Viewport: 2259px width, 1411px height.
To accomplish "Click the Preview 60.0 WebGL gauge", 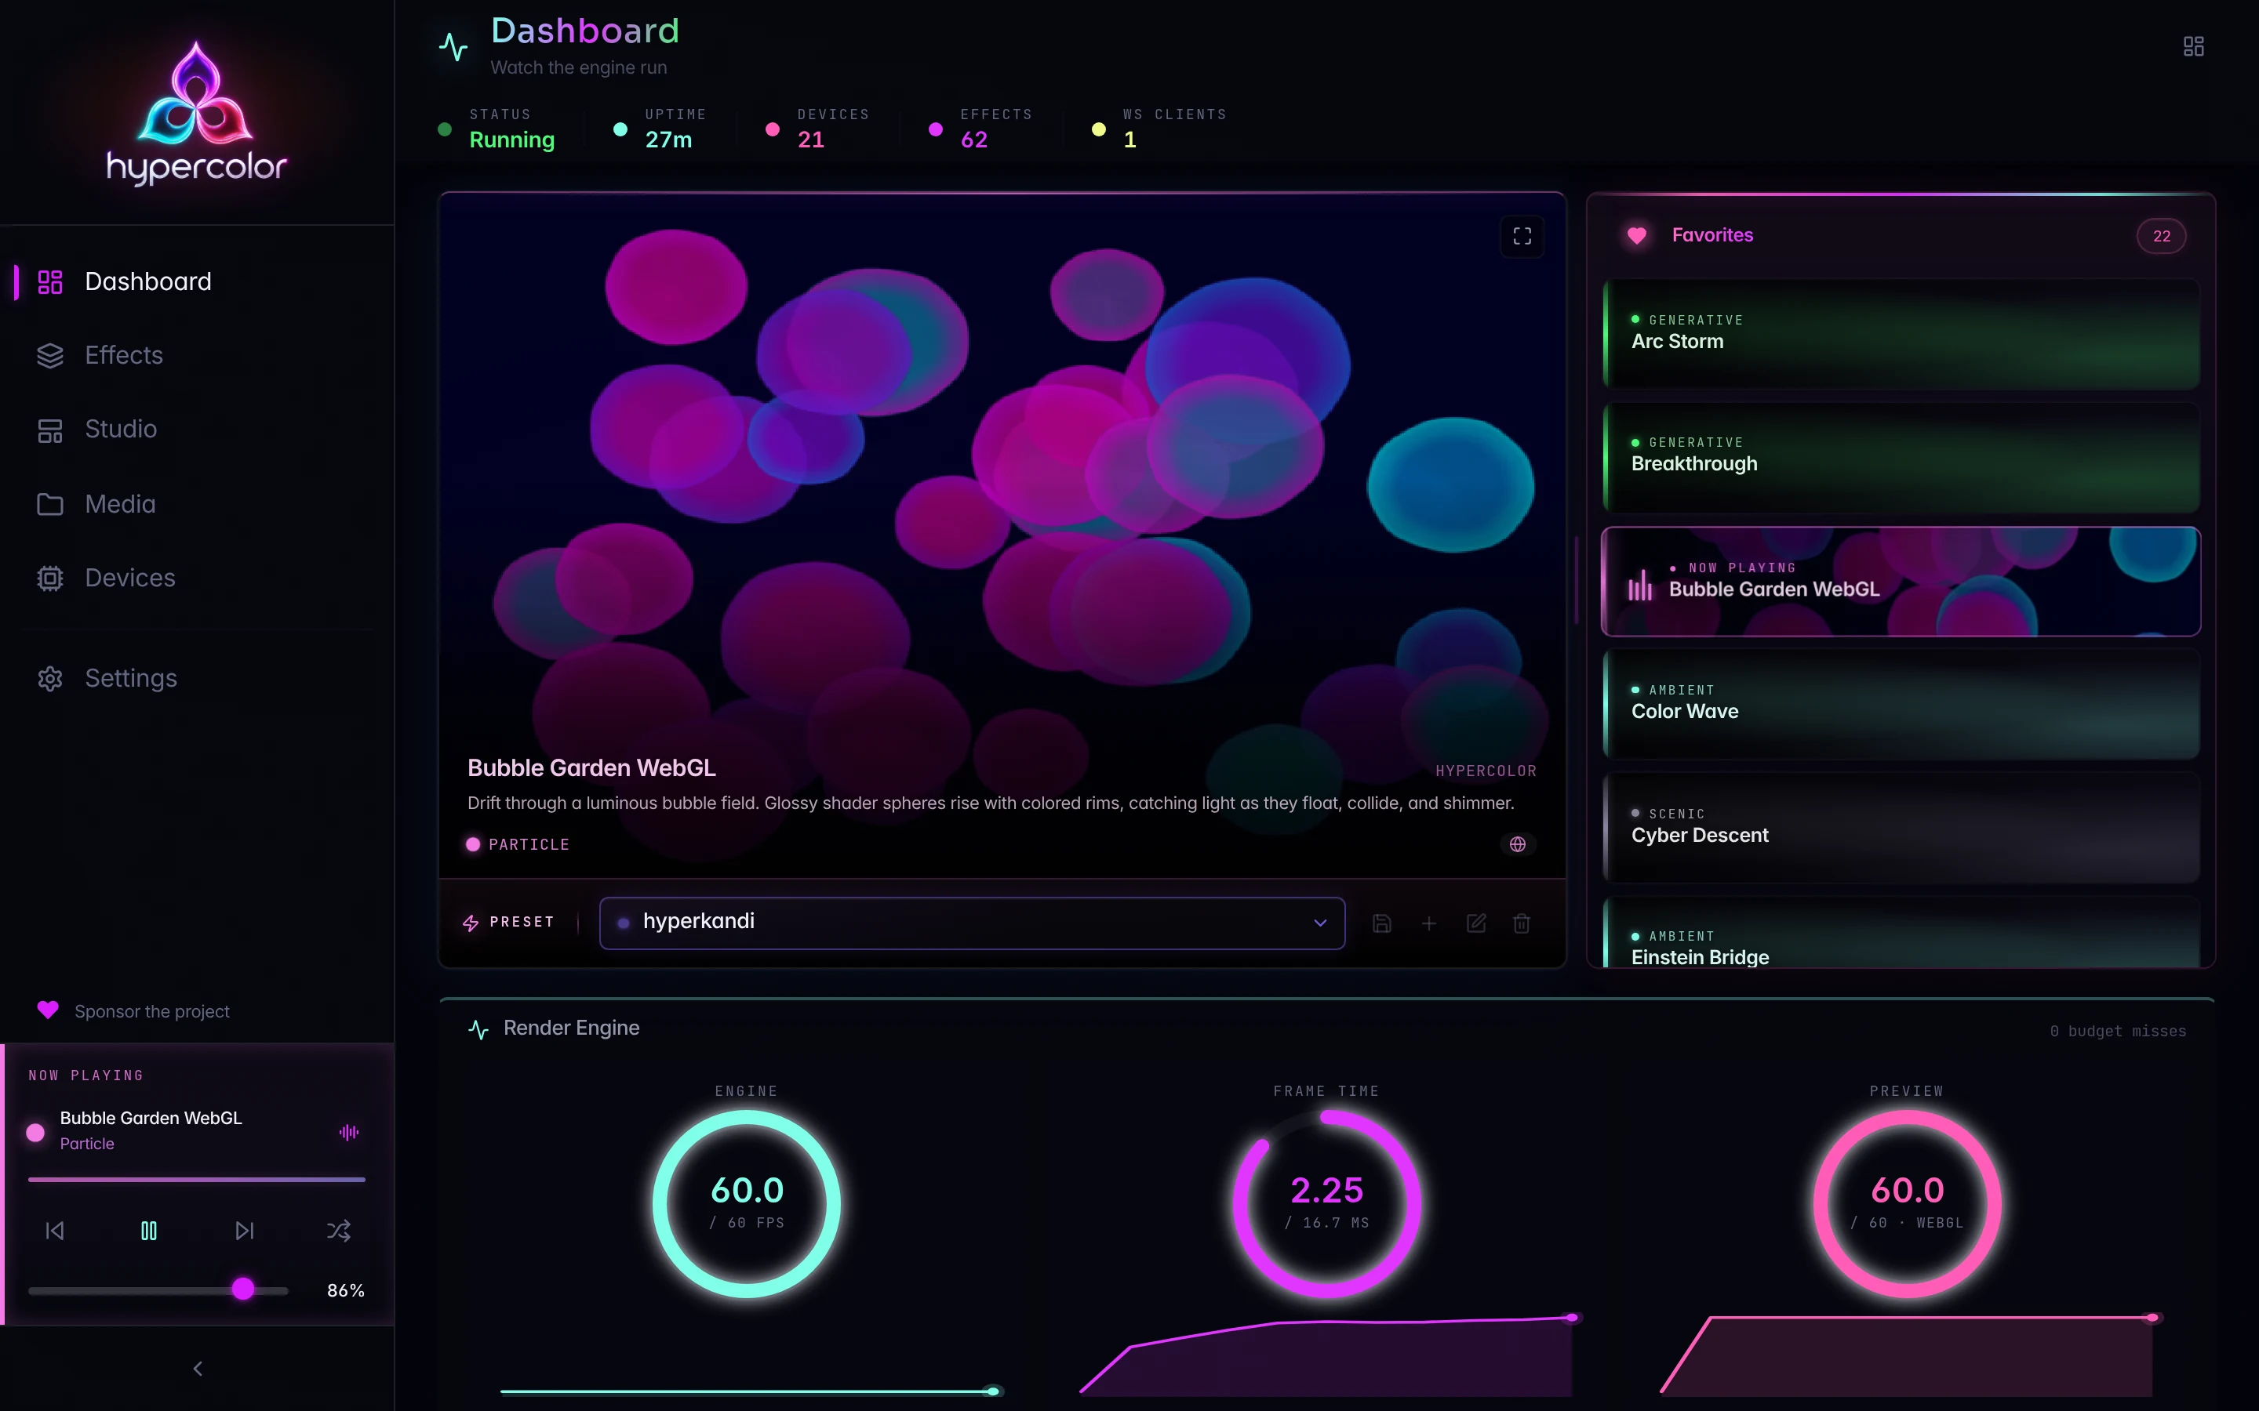I will coord(1907,1204).
